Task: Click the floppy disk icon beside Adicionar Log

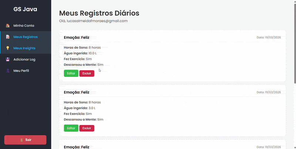Action: pyautogui.click(x=8, y=60)
